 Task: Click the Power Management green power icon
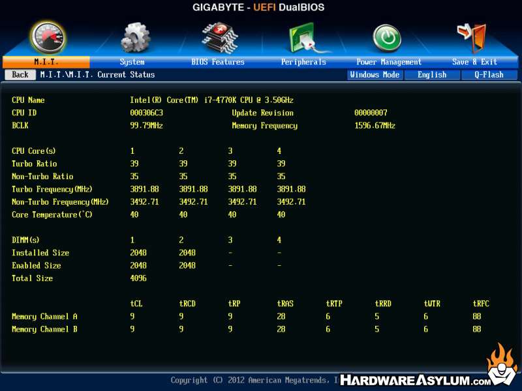(x=386, y=38)
